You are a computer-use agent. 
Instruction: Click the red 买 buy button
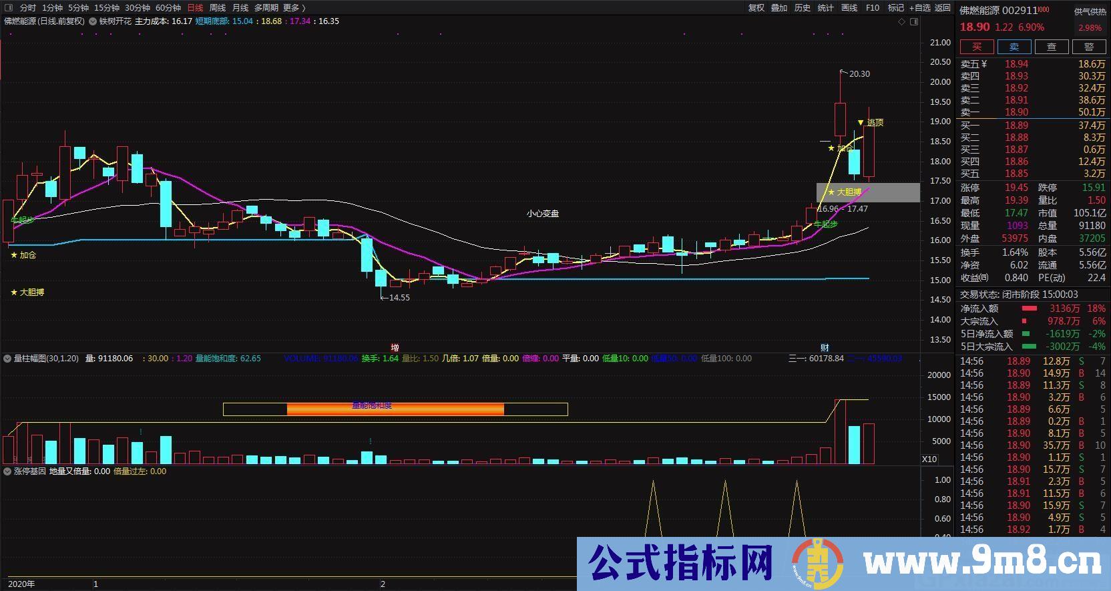pyautogui.click(x=977, y=47)
